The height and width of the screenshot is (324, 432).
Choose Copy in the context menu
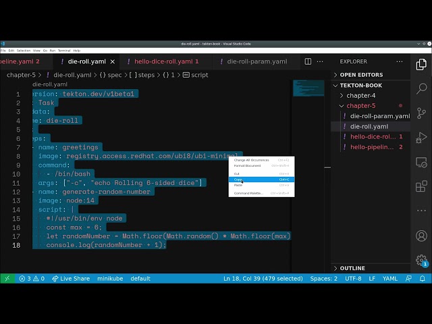point(261,180)
